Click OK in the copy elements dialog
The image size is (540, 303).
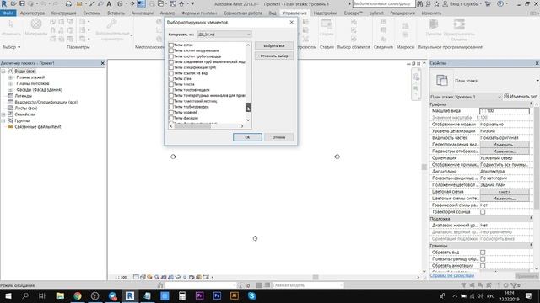(x=247, y=137)
